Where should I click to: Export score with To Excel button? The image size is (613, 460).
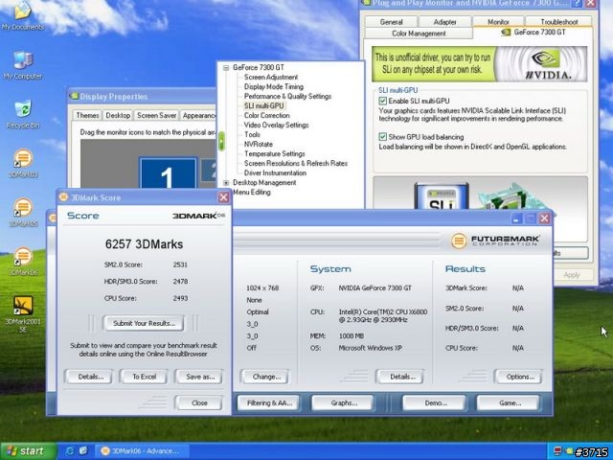tap(144, 377)
